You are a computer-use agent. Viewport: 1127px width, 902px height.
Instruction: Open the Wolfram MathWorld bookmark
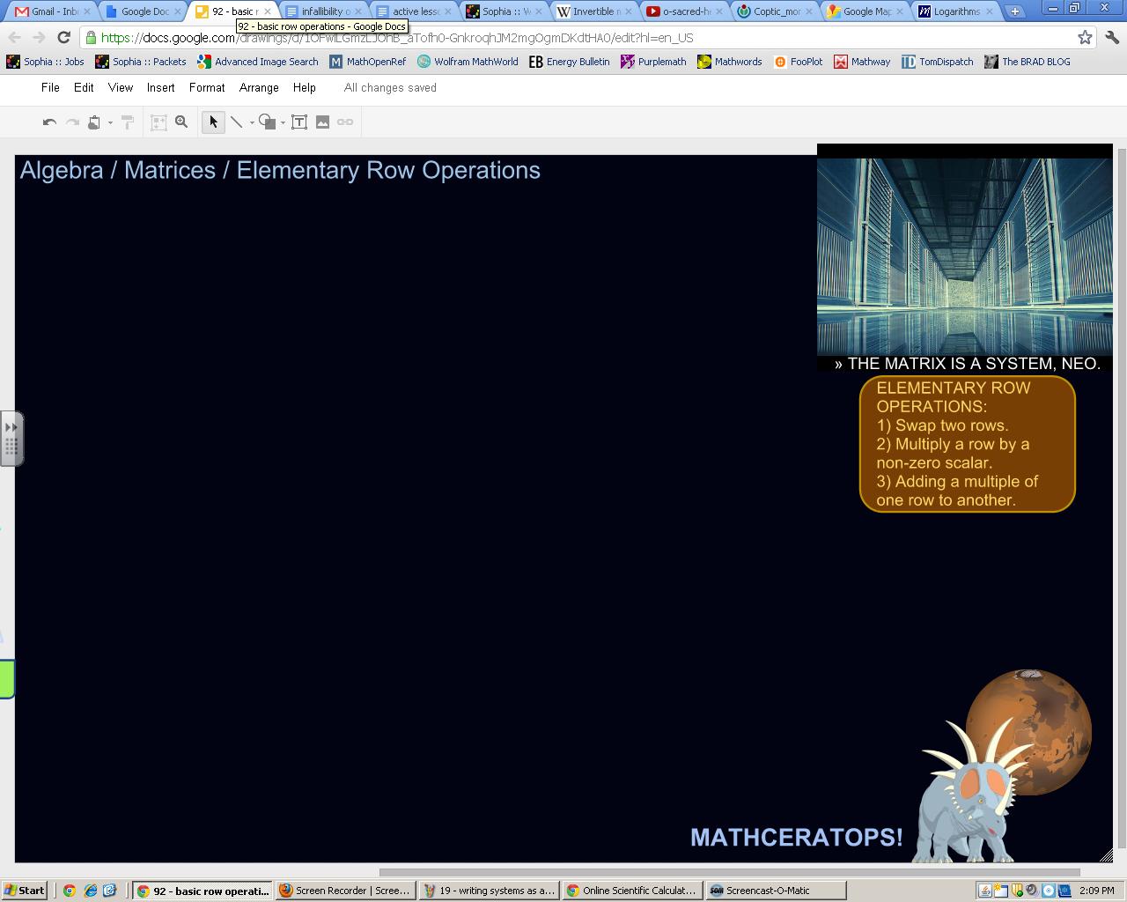pyautogui.click(x=468, y=62)
